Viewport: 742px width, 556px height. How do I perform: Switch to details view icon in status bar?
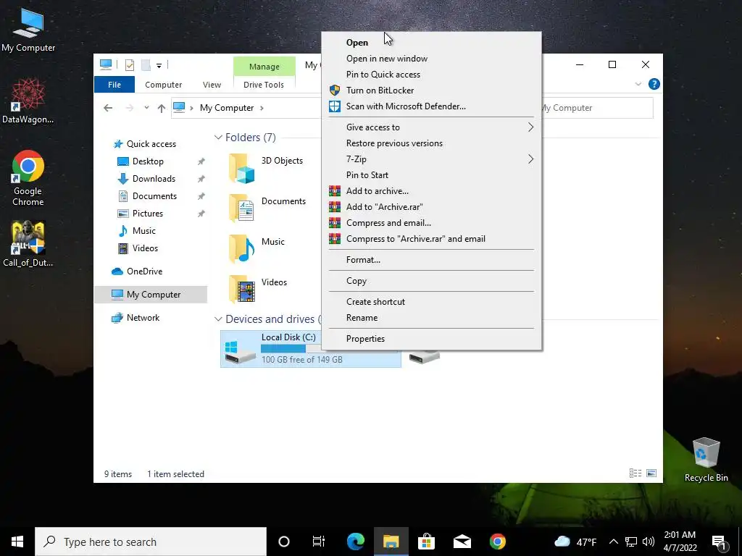(x=635, y=473)
